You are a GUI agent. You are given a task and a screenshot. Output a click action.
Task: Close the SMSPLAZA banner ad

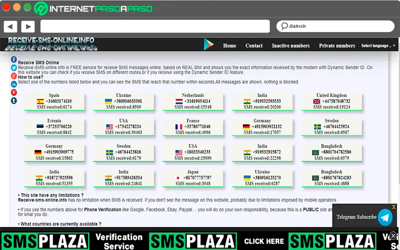click(x=393, y=235)
